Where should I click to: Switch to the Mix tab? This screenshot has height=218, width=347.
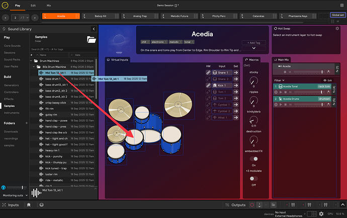click(x=49, y=6)
